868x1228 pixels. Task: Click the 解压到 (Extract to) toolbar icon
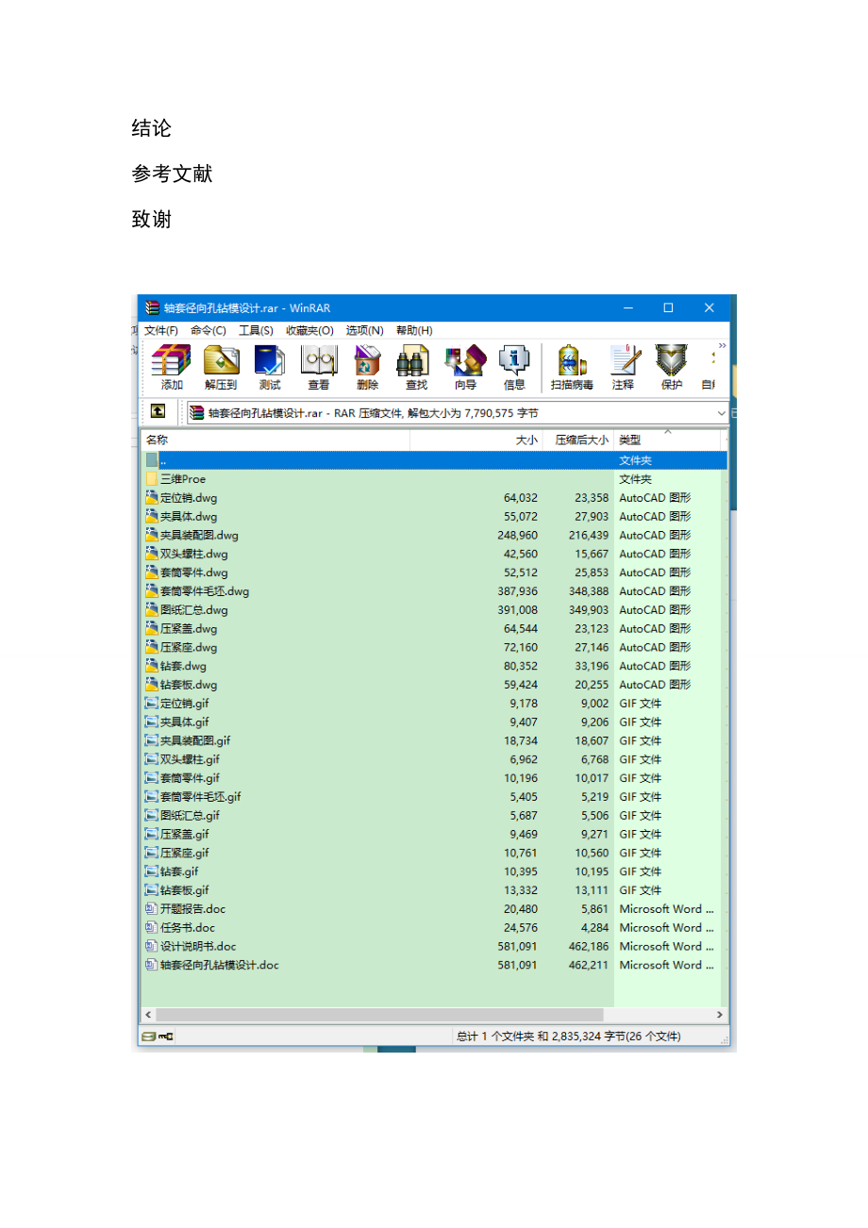pyautogui.click(x=221, y=366)
